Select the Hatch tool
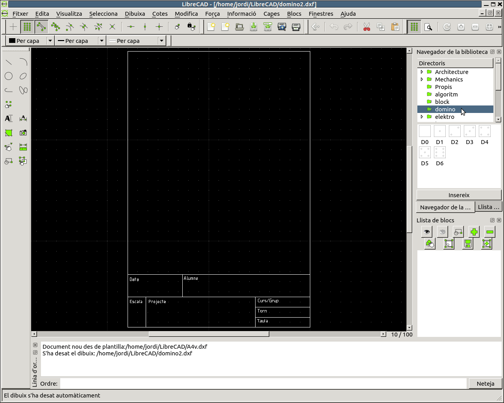504x403 pixels. click(9, 133)
